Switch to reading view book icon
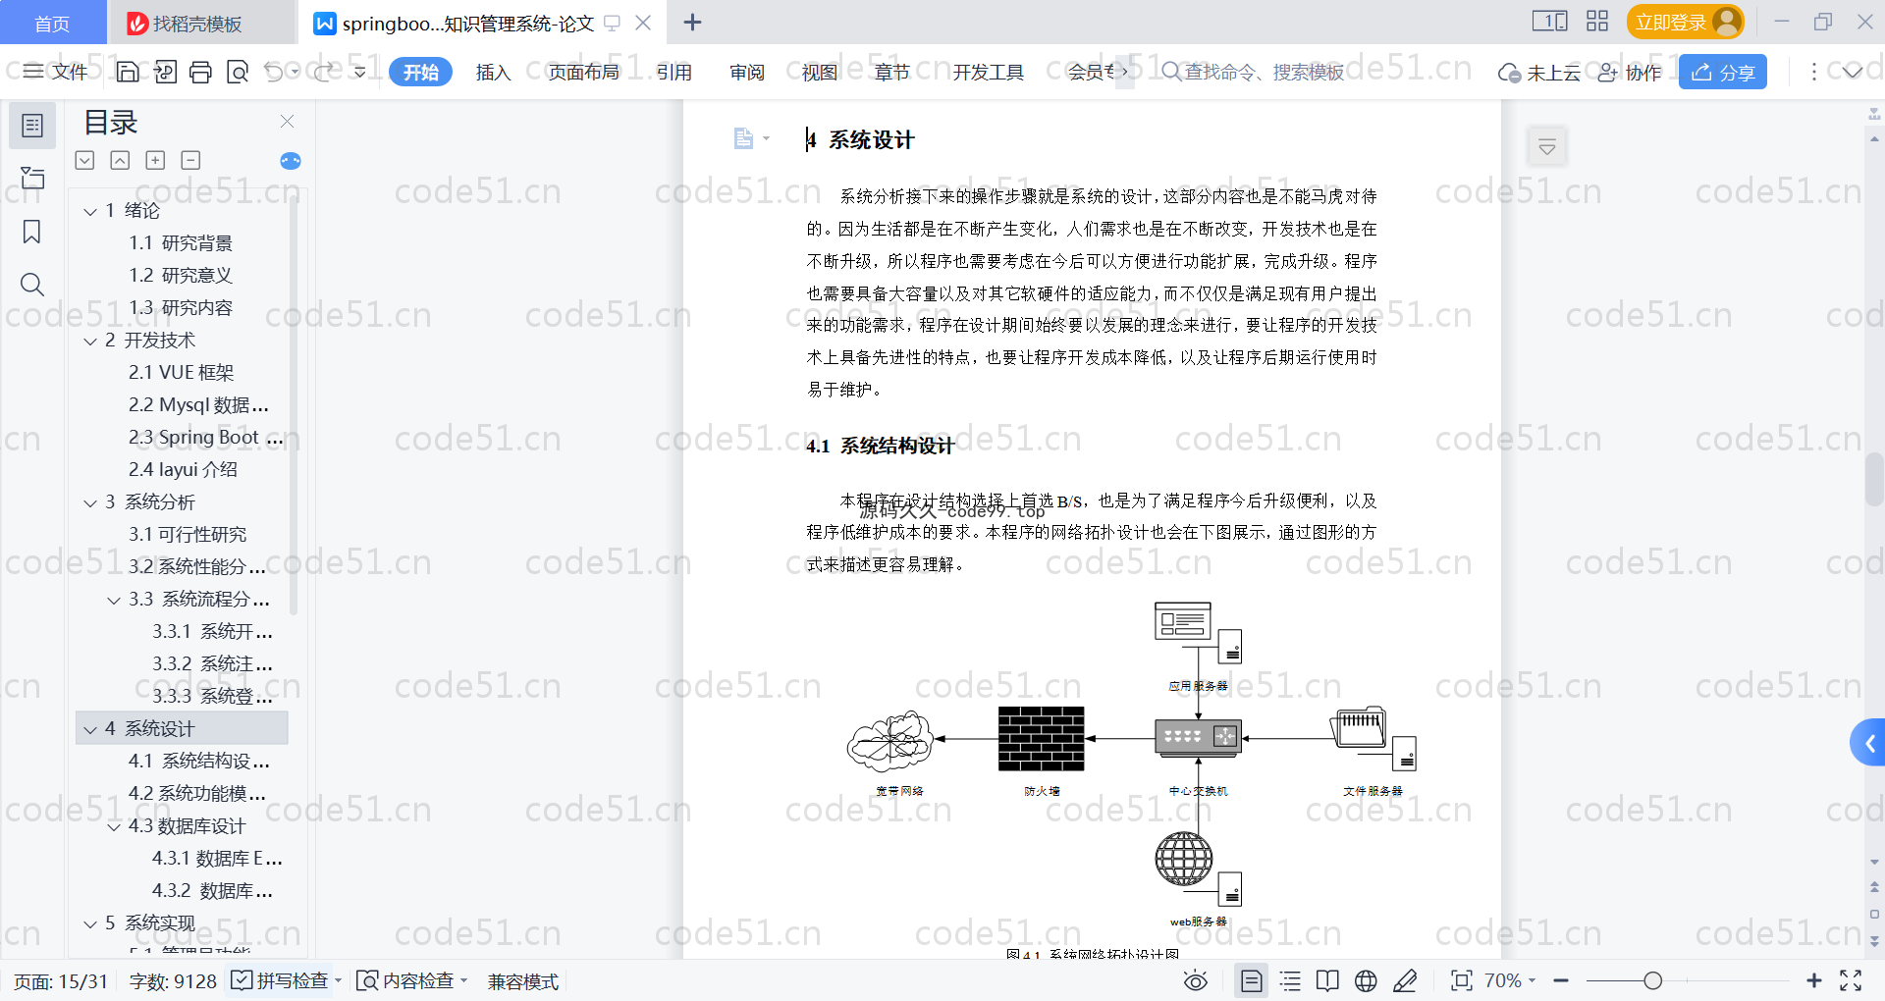Viewport: 1885px width, 1001px height. pyautogui.click(x=1327, y=980)
